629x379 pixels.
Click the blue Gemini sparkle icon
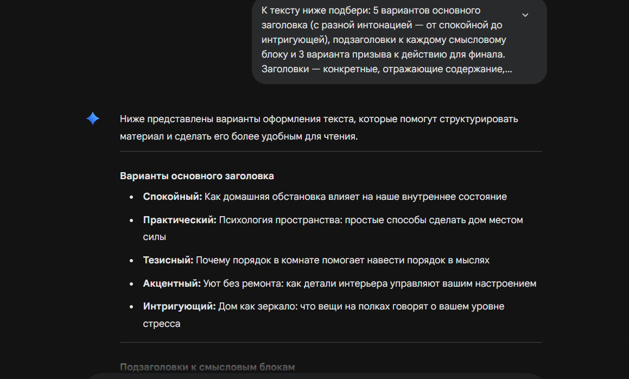[x=93, y=119]
